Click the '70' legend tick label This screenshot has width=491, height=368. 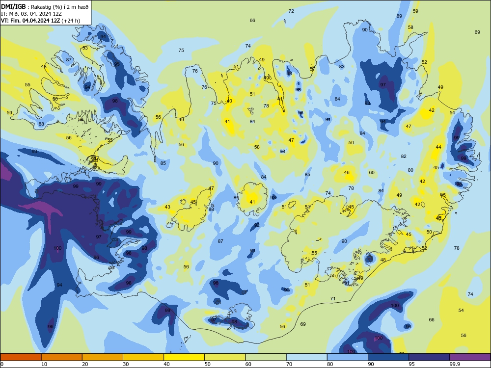[289, 364]
